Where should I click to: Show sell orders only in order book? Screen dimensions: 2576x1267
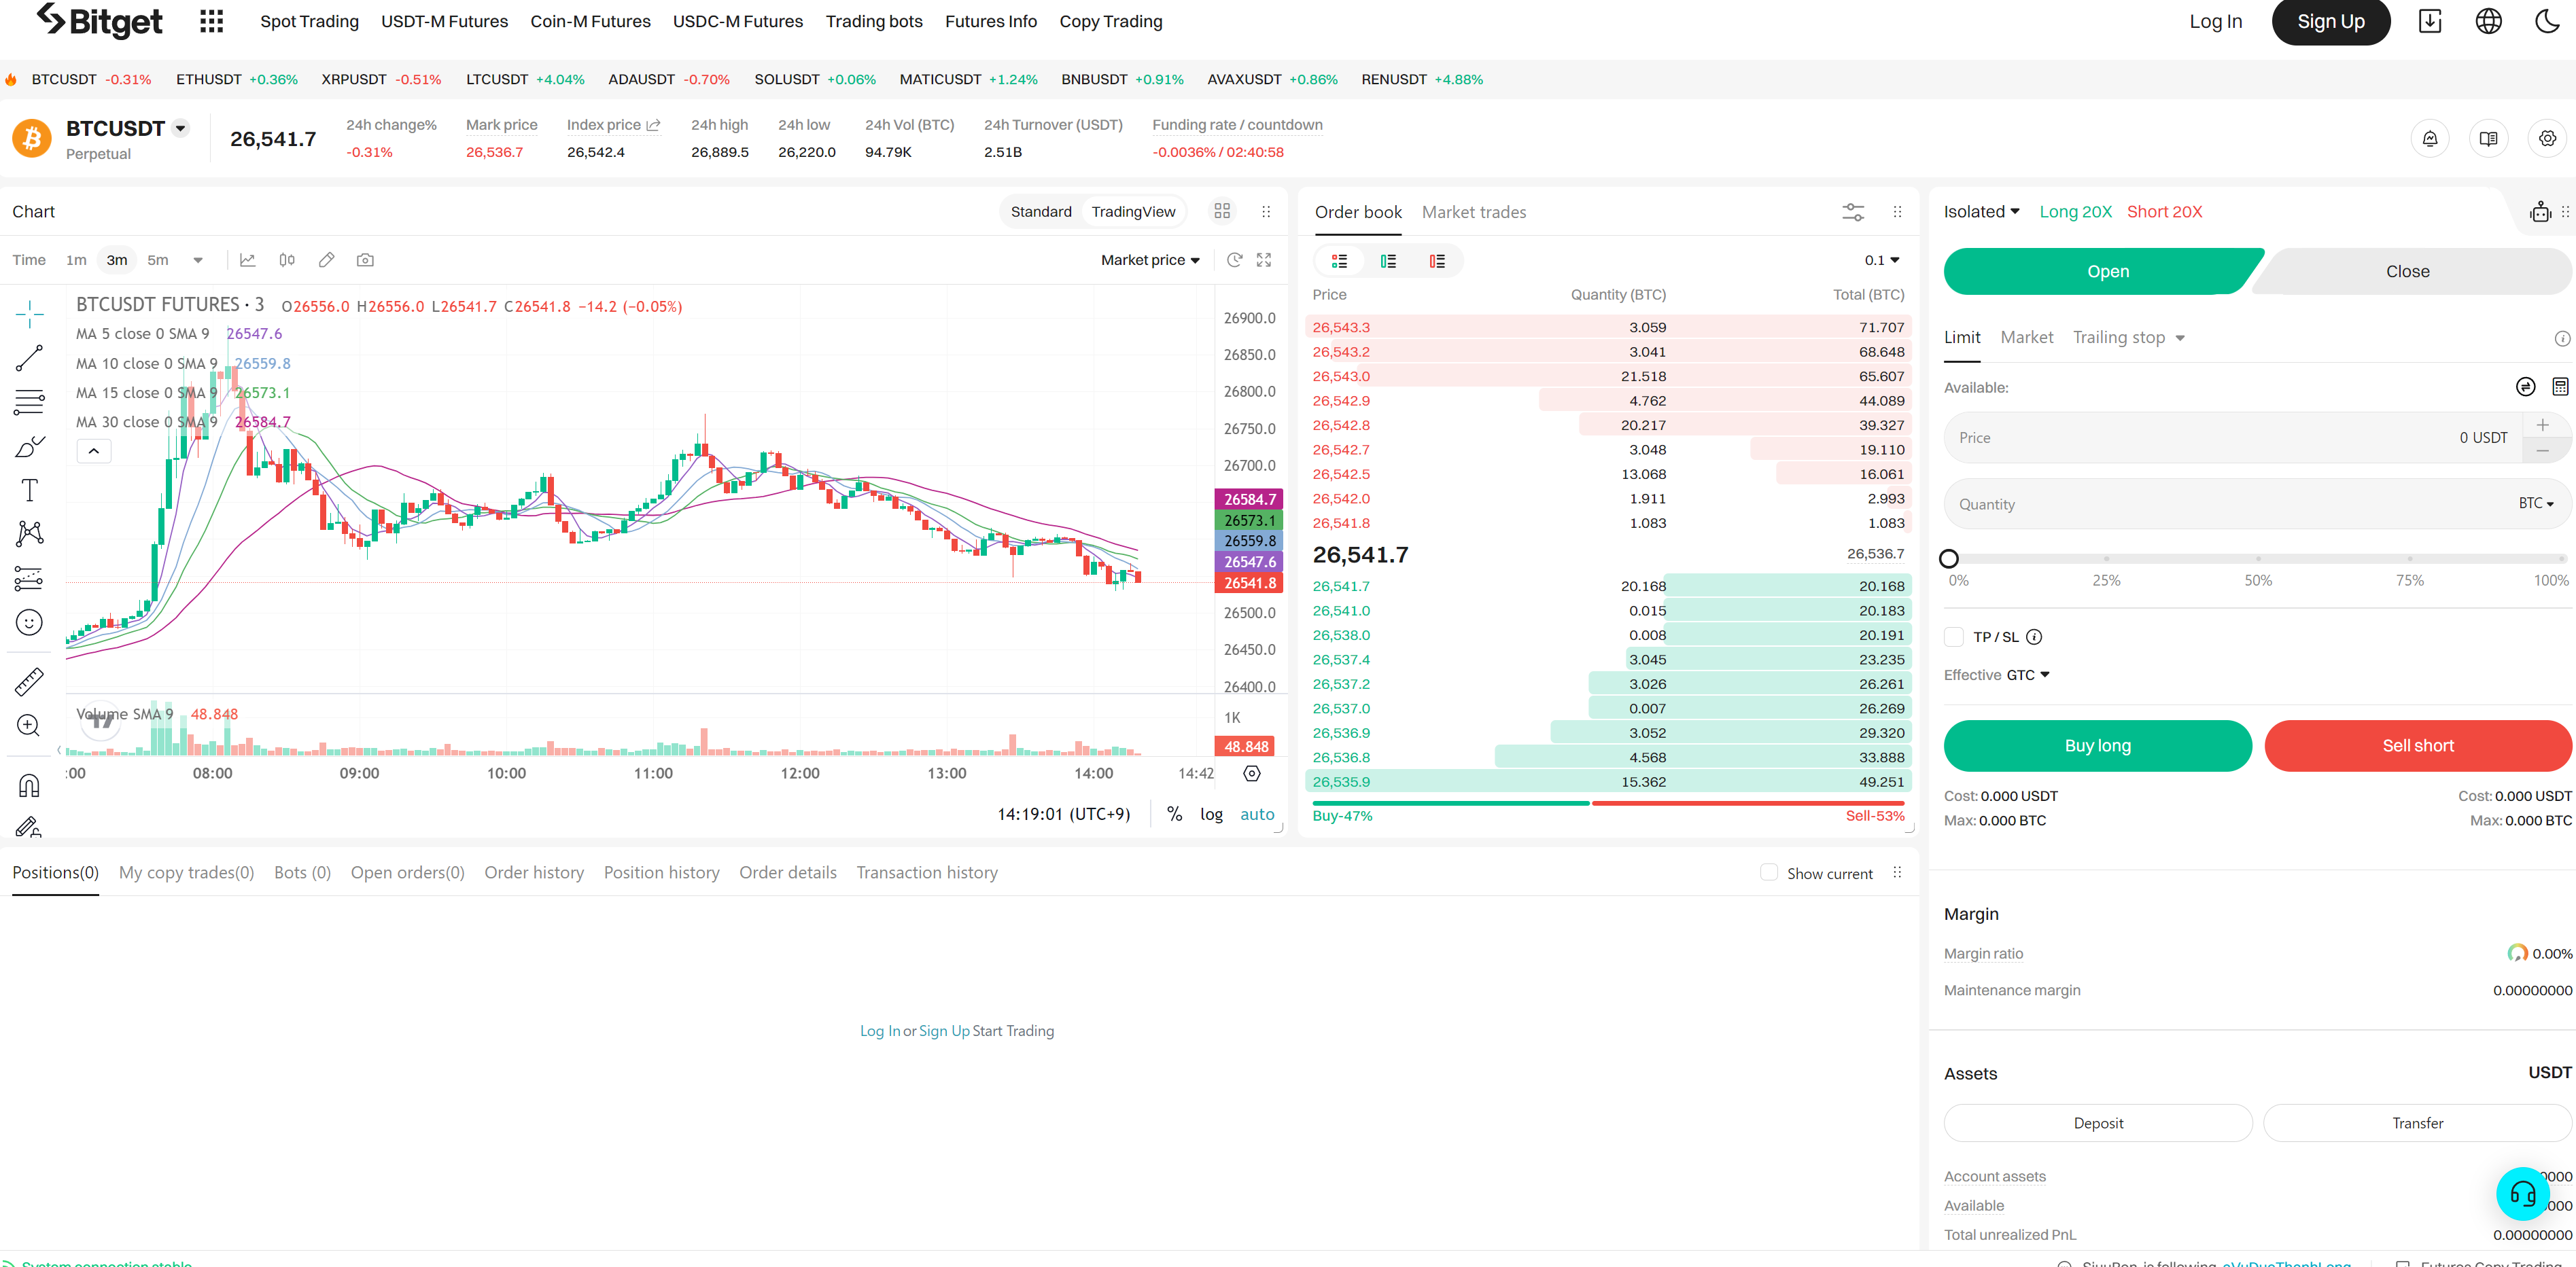pyautogui.click(x=1436, y=261)
